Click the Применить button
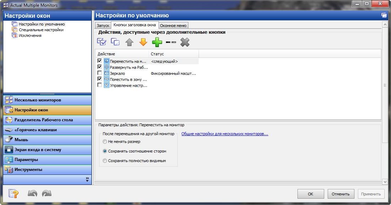391x205 pixels. pos(371,194)
